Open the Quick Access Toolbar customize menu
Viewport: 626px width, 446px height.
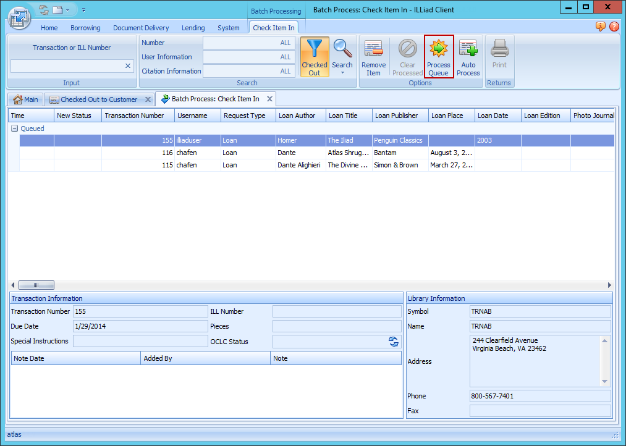[83, 10]
